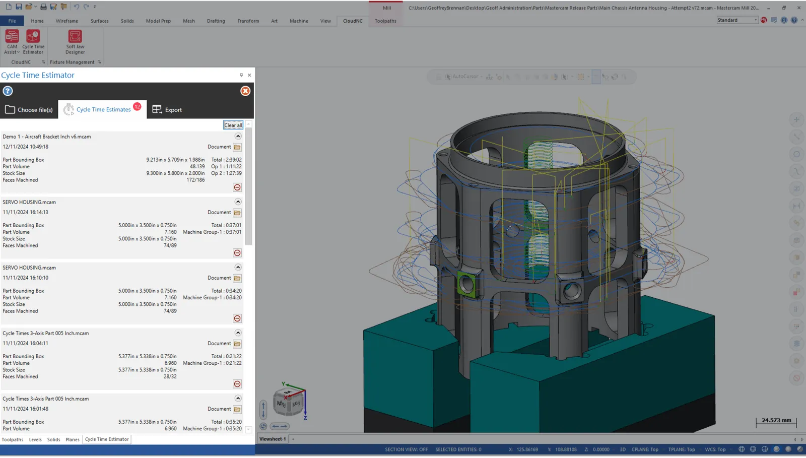Remove SERVO HOUSING 16:10:10 estimate

[x=237, y=318]
